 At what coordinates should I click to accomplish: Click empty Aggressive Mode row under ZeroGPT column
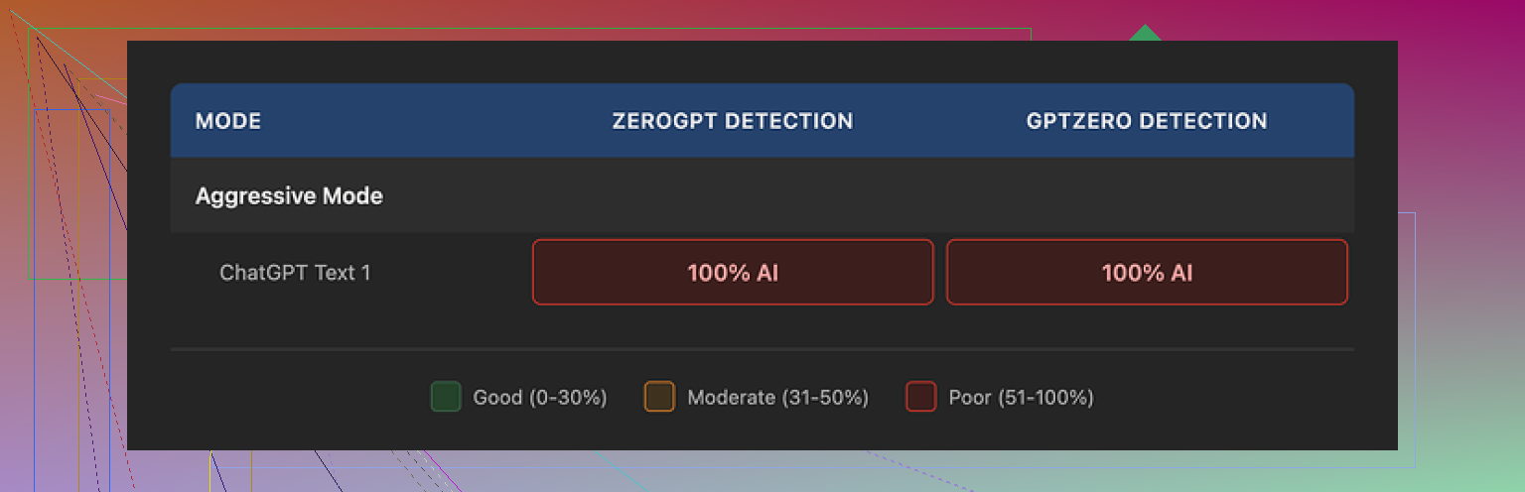[x=733, y=195]
